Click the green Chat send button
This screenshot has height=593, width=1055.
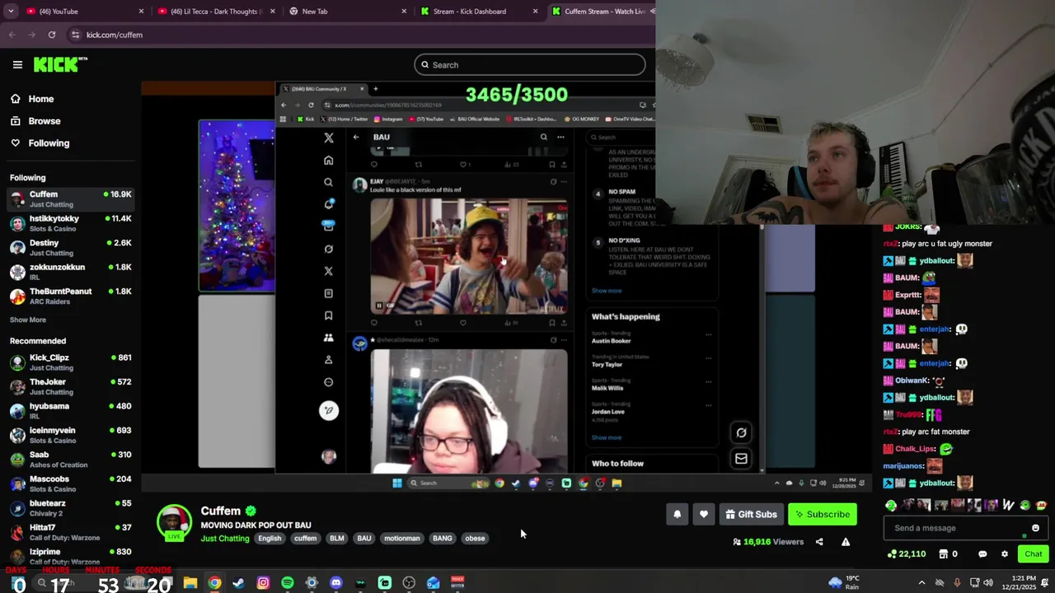click(1033, 554)
